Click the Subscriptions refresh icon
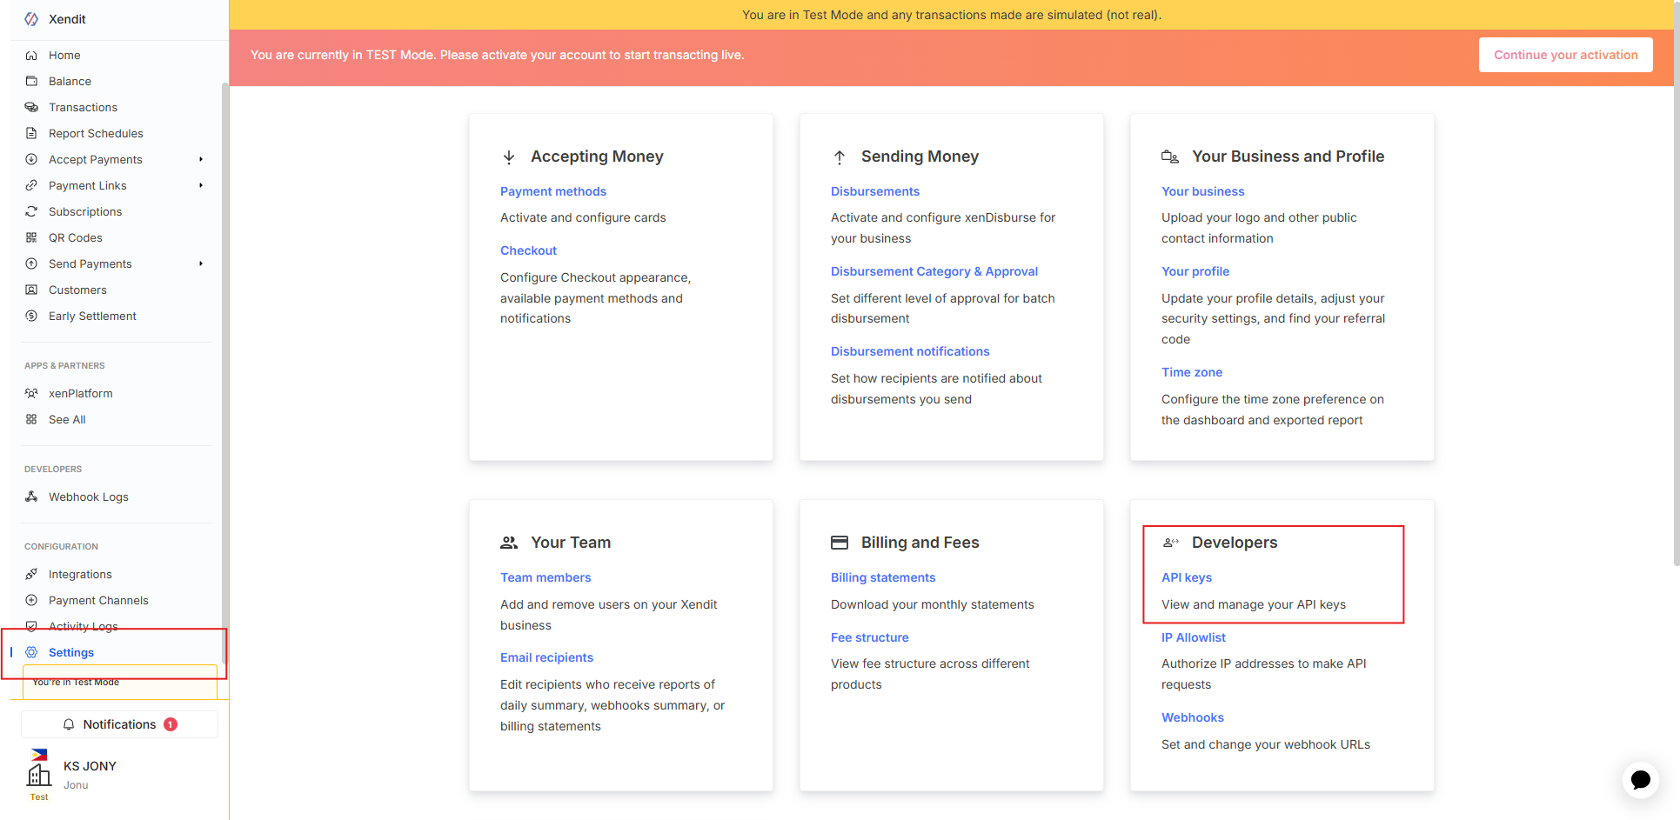Viewport: 1680px width, 820px height. click(31, 211)
